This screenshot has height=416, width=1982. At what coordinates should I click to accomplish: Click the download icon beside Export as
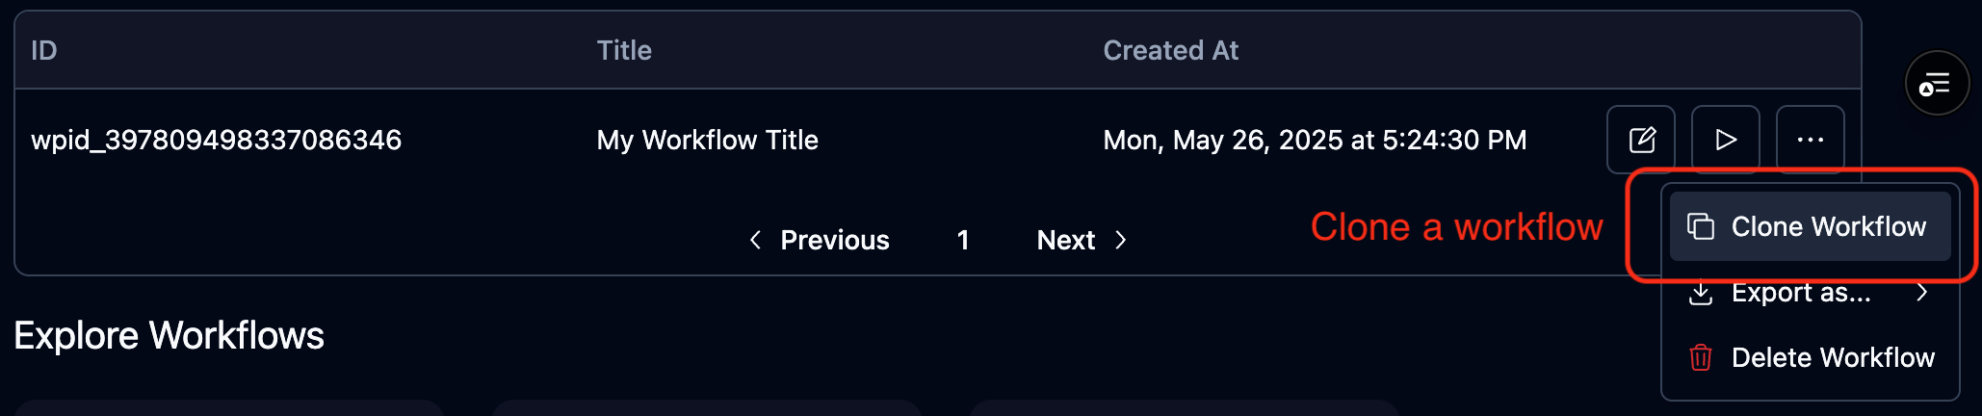(x=1701, y=293)
